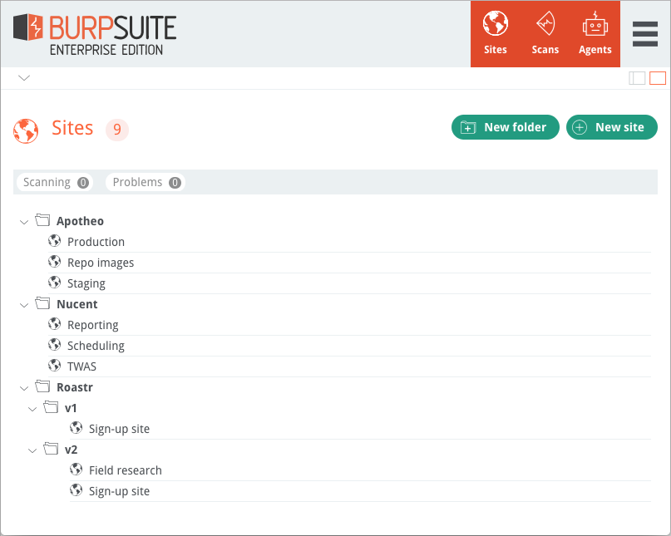This screenshot has height=536, width=671.
Task: Click globe icon beside Production
Action: pos(54,240)
